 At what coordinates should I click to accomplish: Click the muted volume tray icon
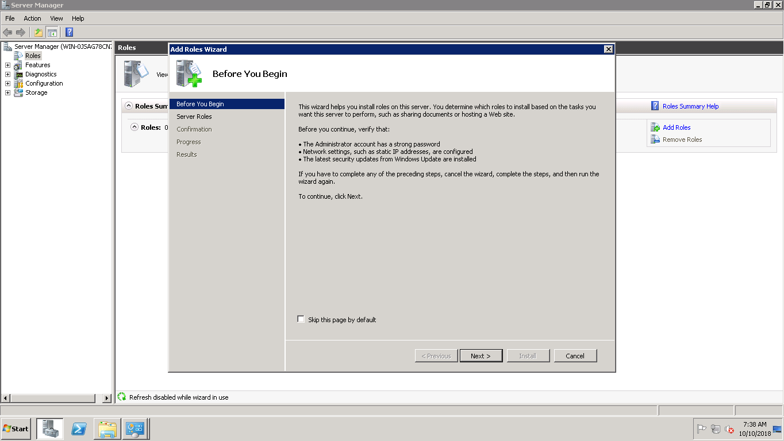click(729, 429)
